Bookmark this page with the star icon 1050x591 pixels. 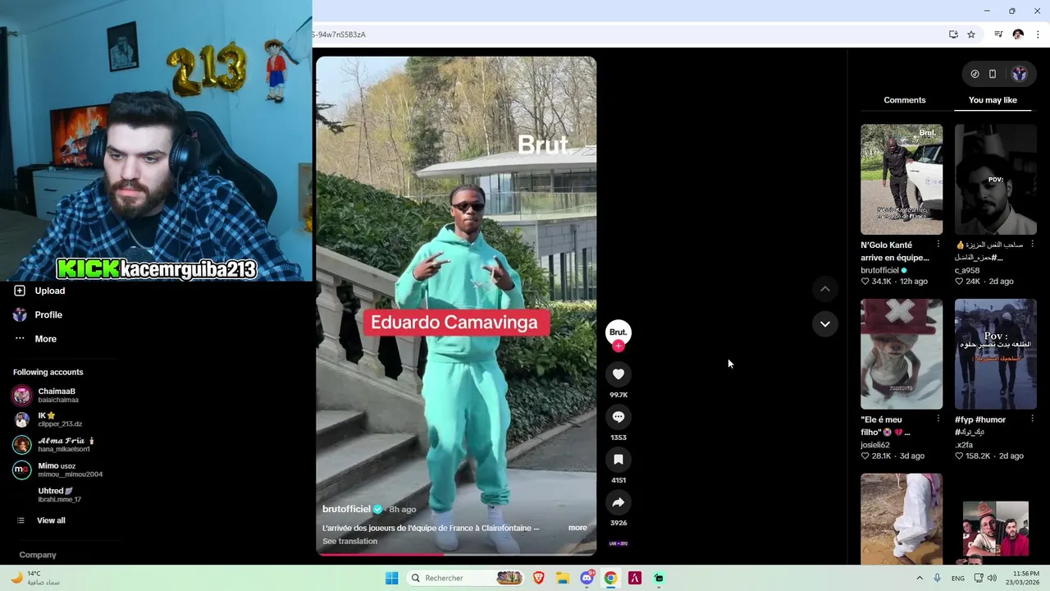click(x=971, y=34)
